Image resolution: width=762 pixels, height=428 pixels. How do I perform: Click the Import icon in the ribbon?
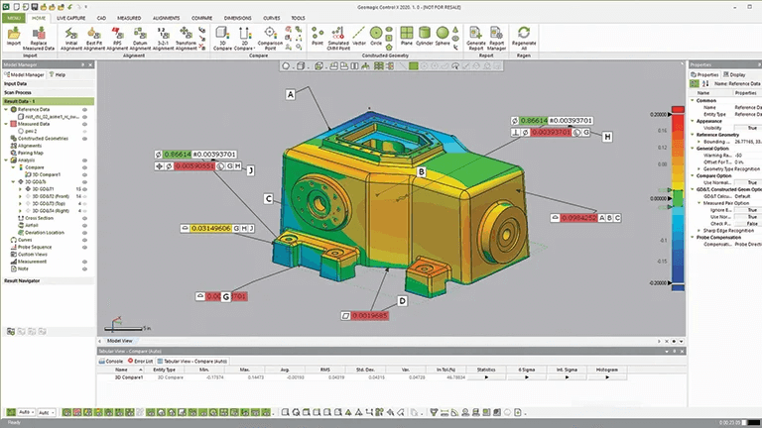coord(14,35)
